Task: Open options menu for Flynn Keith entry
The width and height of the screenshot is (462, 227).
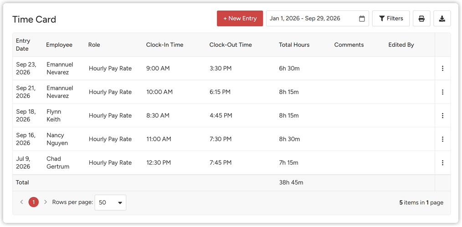Action: (442, 116)
